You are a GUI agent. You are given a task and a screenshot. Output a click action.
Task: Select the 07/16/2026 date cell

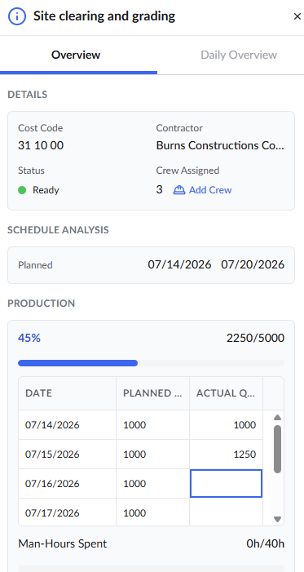coord(68,483)
